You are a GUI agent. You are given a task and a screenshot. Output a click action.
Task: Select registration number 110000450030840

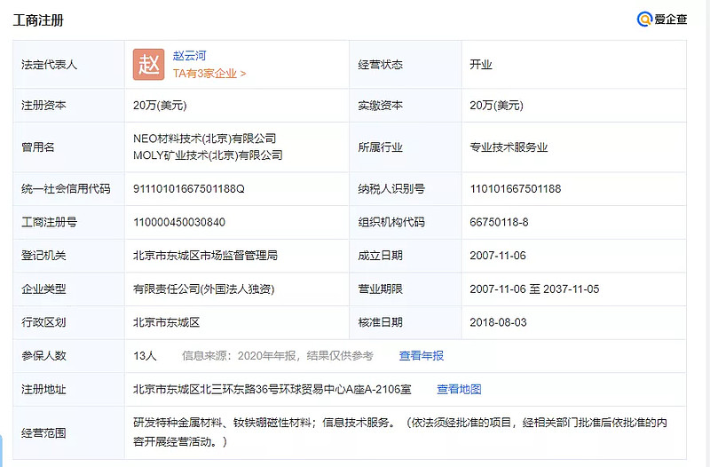coord(179,223)
